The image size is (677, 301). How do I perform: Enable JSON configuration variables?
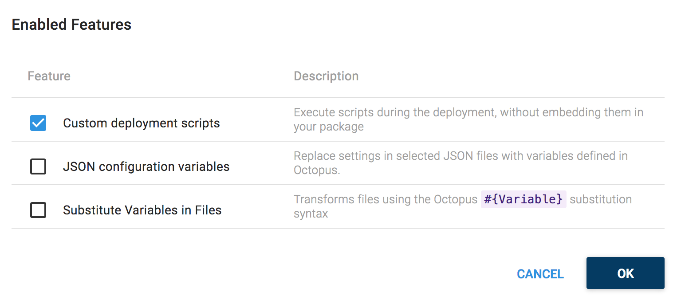38,166
